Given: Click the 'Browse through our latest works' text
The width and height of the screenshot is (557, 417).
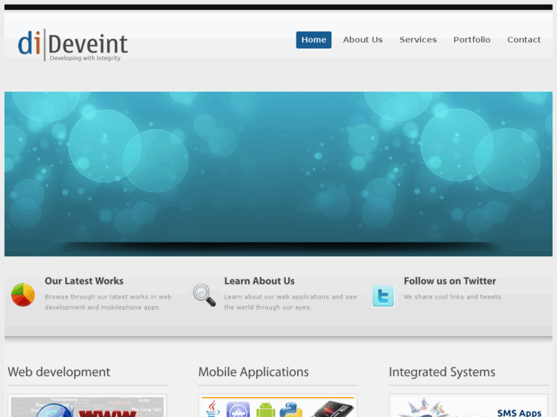Looking at the screenshot, I should point(108,302).
